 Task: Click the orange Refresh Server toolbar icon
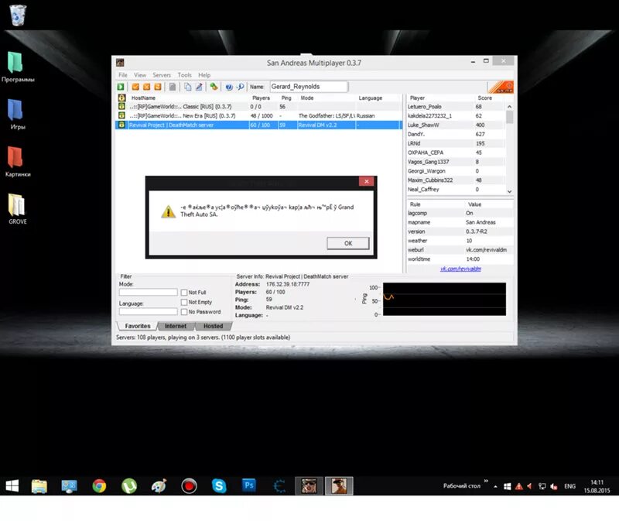tap(158, 87)
